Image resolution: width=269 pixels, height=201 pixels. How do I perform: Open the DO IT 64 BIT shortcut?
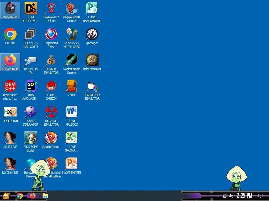(10, 166)
